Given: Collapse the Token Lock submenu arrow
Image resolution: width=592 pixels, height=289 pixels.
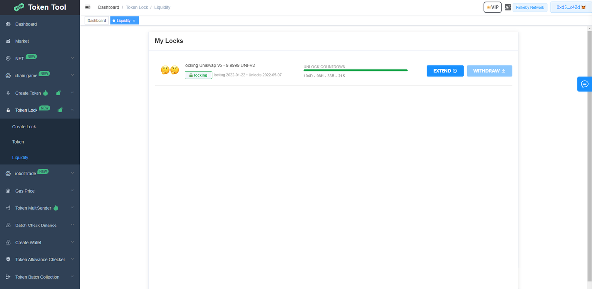Looking at the screenshot, I should click(x=72, y=110).
